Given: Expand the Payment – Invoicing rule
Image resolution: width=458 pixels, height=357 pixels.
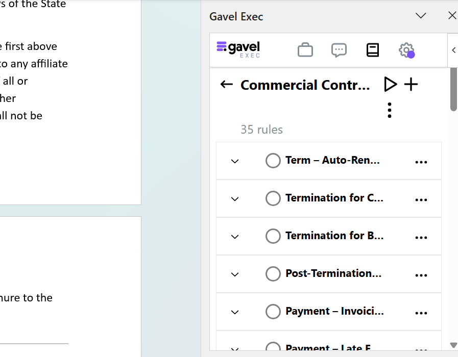Looking at the screenshot, I should 235,312.
